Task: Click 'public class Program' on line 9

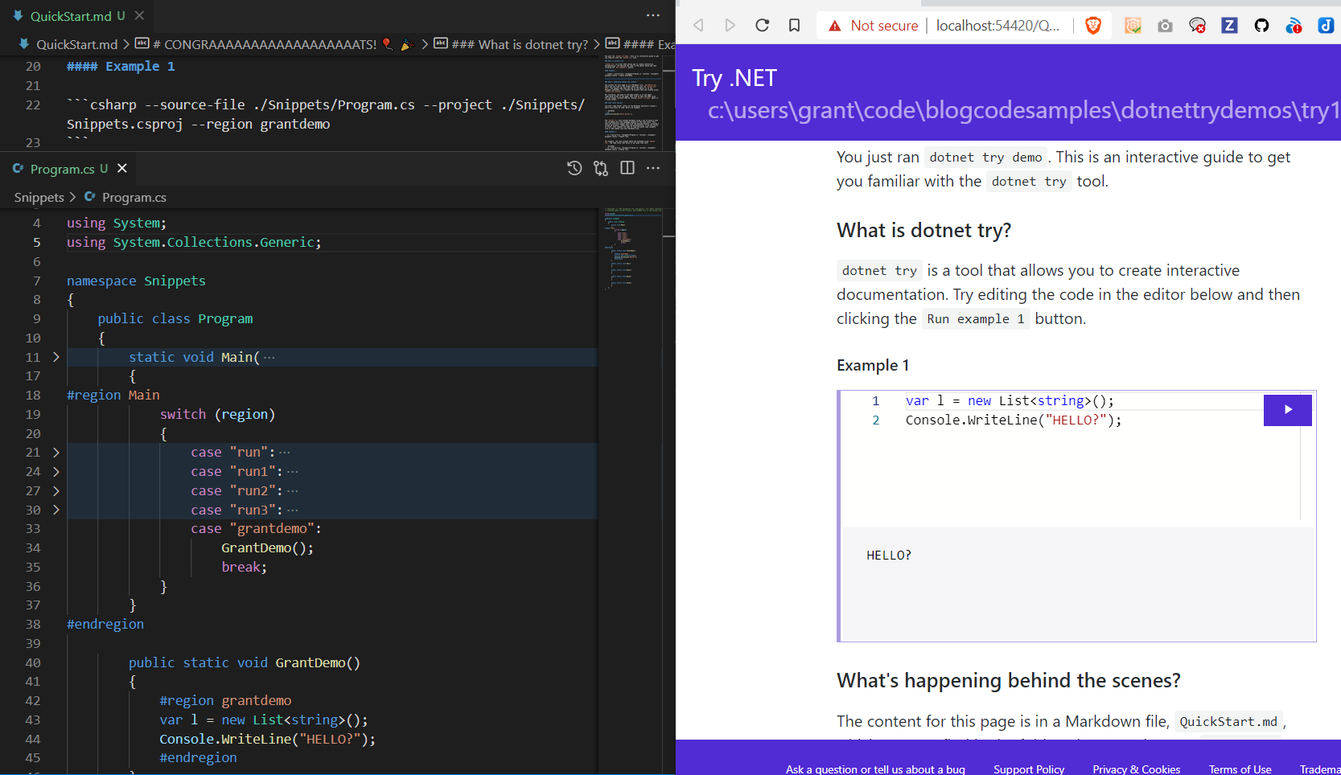Action: tap(175, 318)
